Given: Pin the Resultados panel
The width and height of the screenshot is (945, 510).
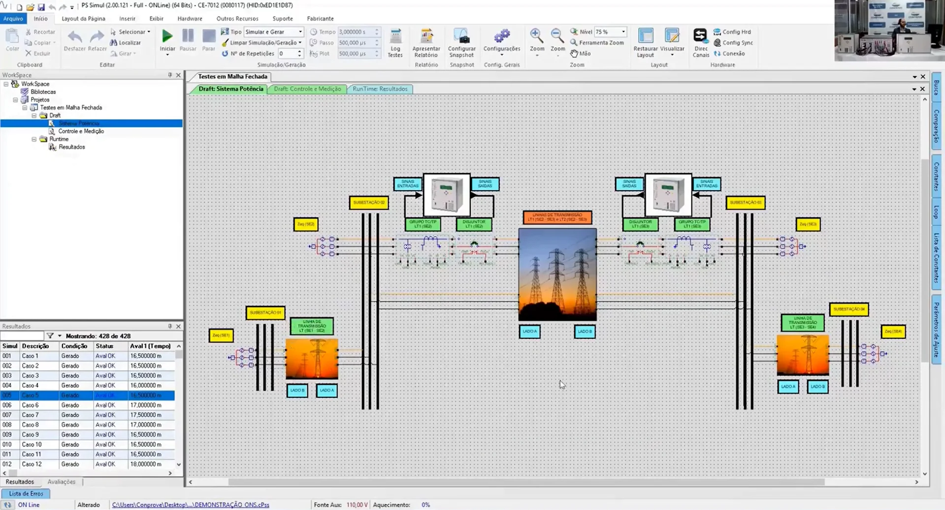Looking at the screenshot, I should [x=170, y=326].
